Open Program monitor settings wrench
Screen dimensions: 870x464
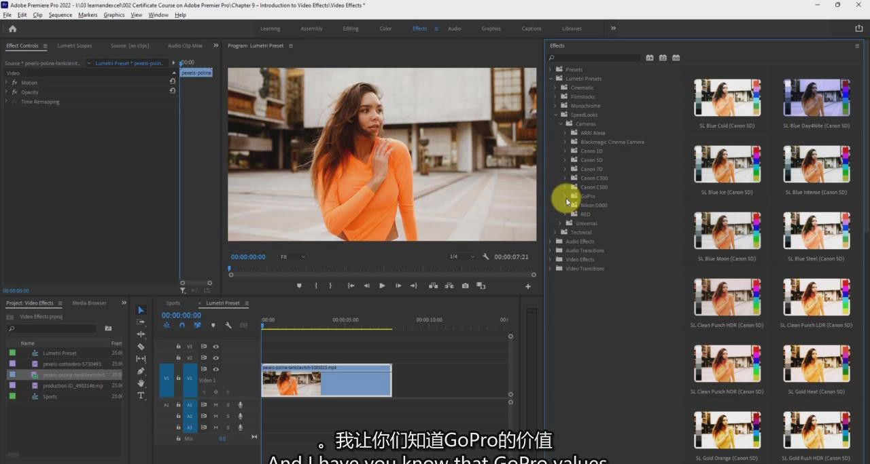[x=486, y=257]
